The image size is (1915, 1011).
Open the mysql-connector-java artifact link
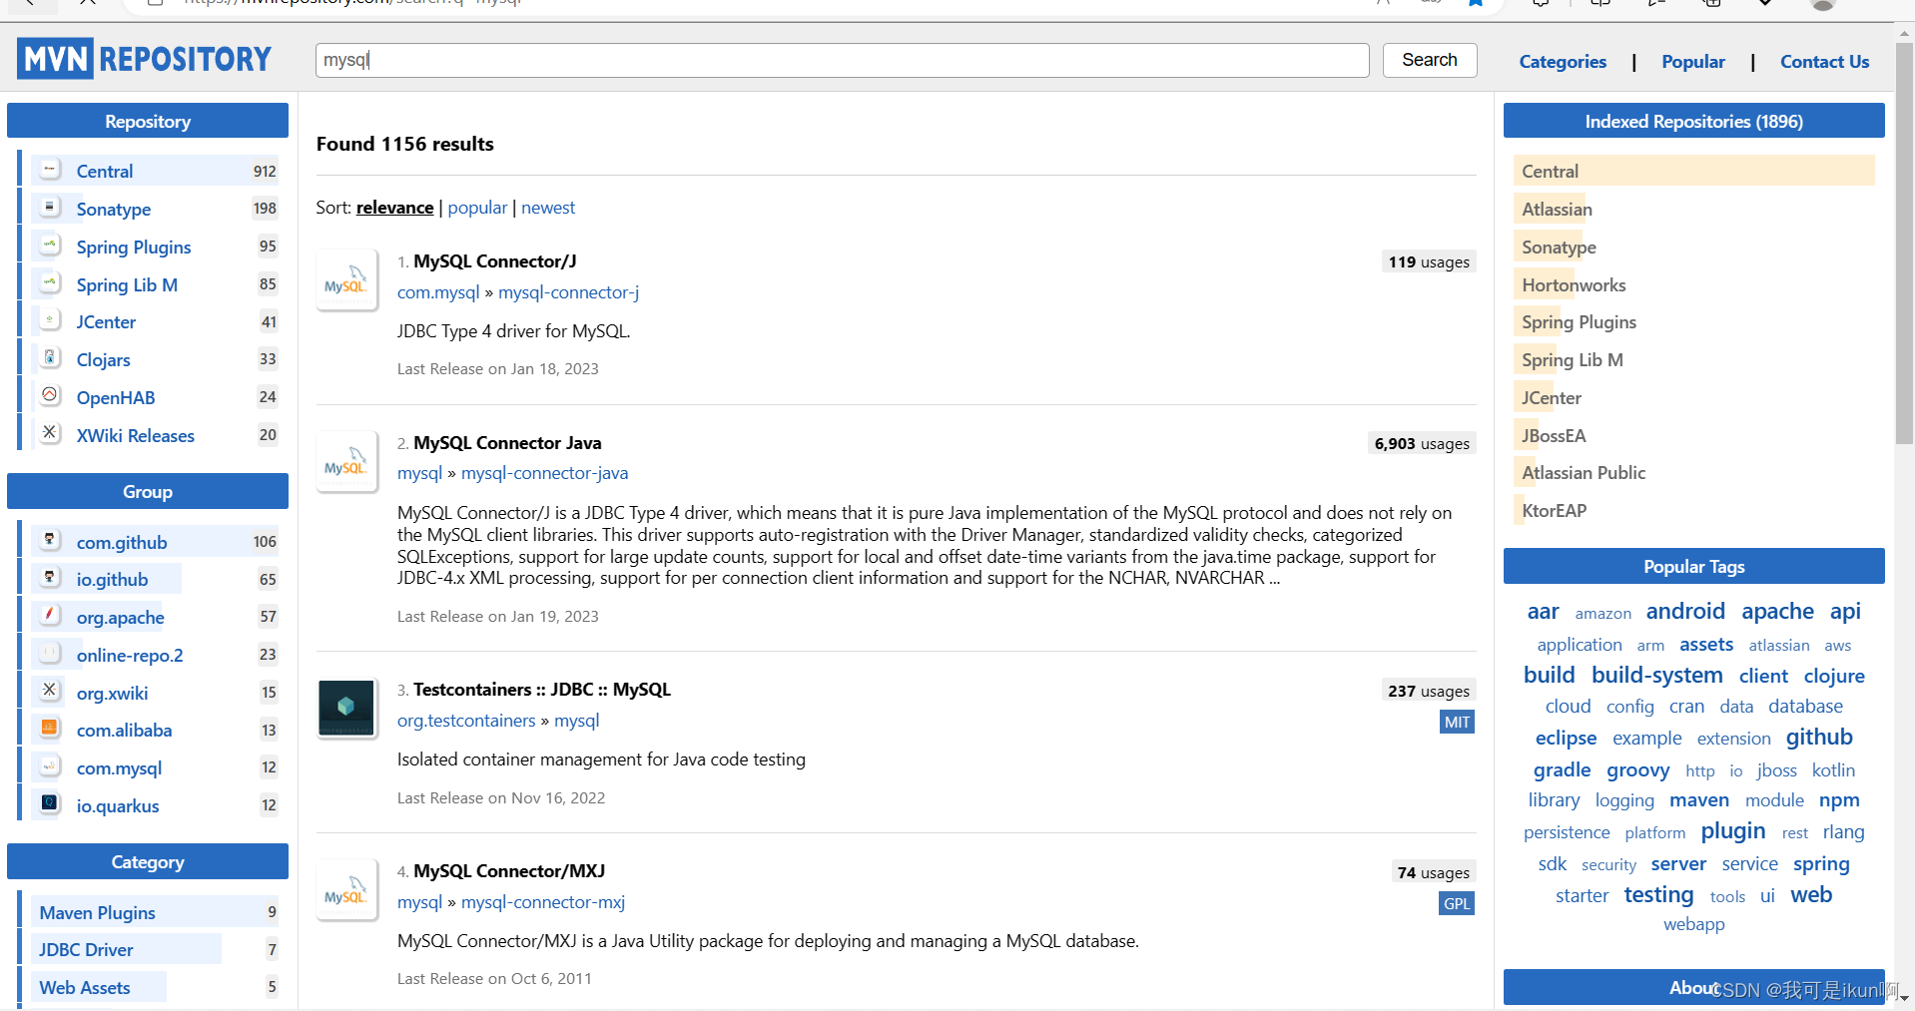coord(544,473)
